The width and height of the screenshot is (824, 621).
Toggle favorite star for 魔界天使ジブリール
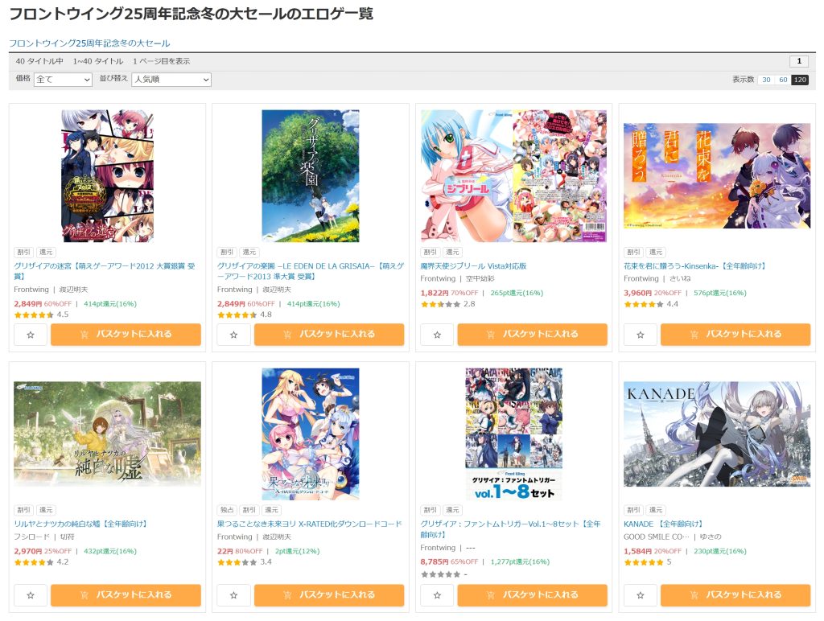[437, 335]
